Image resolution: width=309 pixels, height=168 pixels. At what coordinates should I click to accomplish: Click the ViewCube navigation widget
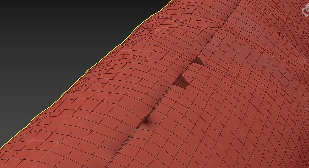pos(306,10)
